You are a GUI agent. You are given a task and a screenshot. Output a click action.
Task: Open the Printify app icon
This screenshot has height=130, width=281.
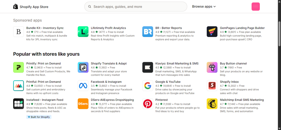tap(19, 67)
